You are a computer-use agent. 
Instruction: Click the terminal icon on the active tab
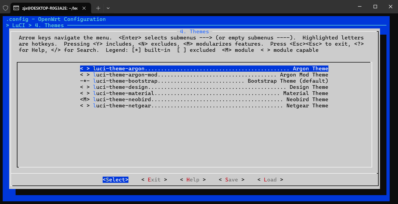16,8
